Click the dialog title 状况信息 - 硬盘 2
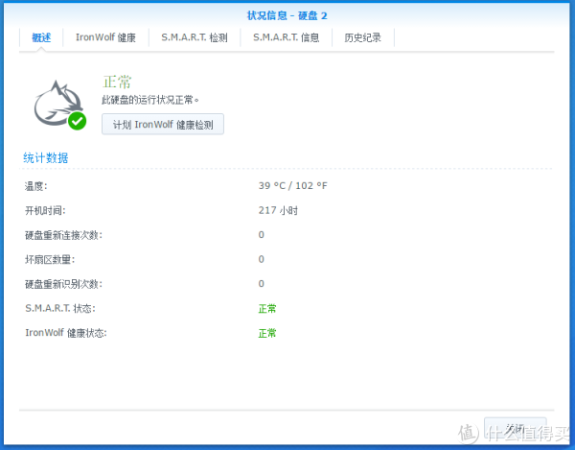This screenshot has height=450, width=575. click(x=287, y=14)
